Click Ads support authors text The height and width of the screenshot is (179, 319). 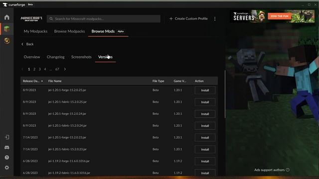coord(269,170)
